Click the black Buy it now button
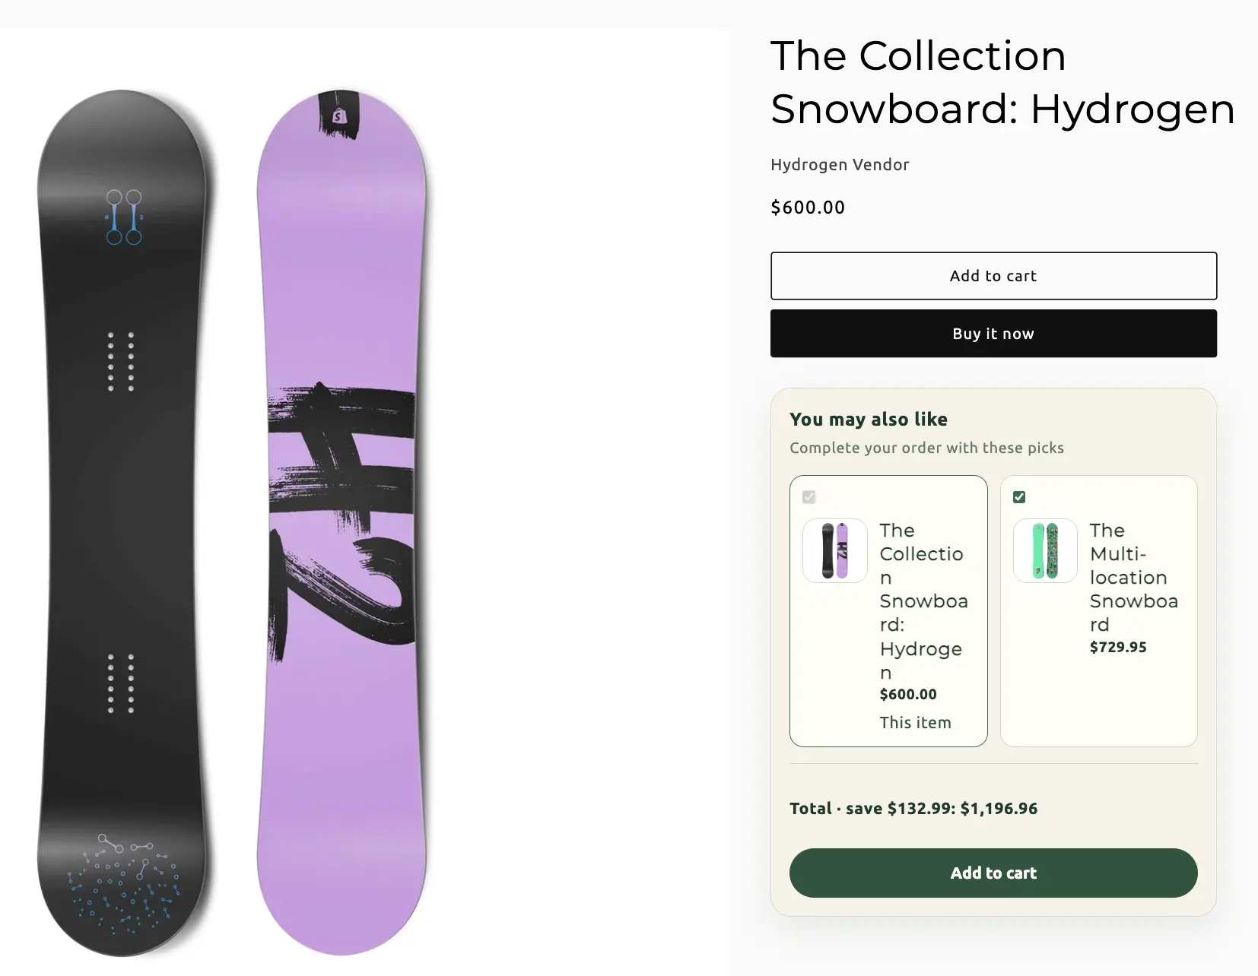The width and height of the screenshot is (1258, 976). [x=993, y=334]
